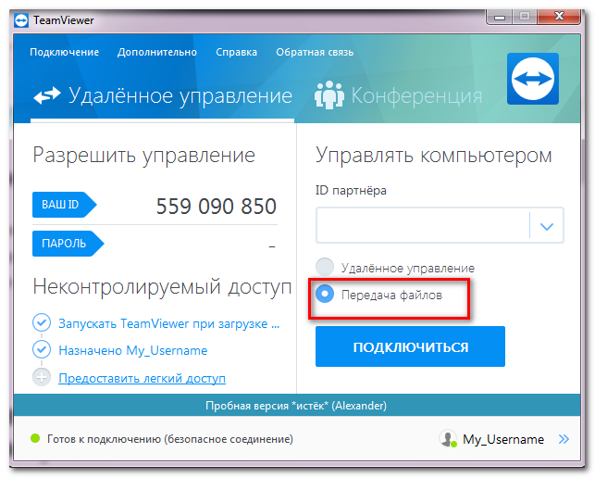Click the remote control arrows icon
Viewport: 595px width, 478px height.
(x=46, y=95)
